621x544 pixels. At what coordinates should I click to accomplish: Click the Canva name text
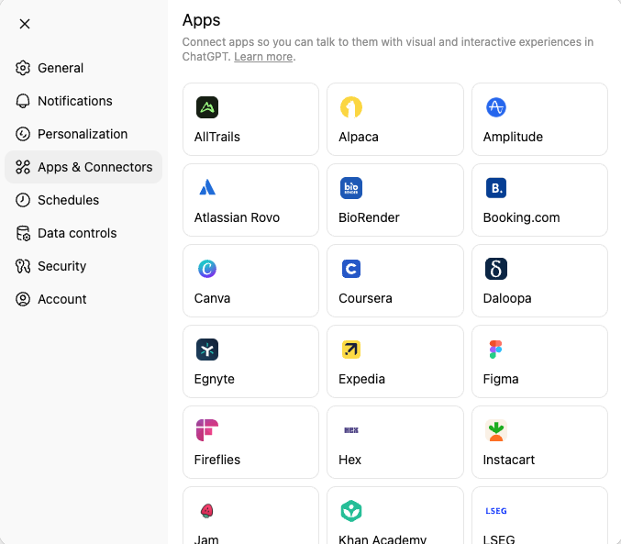click(x=212, y=298)
